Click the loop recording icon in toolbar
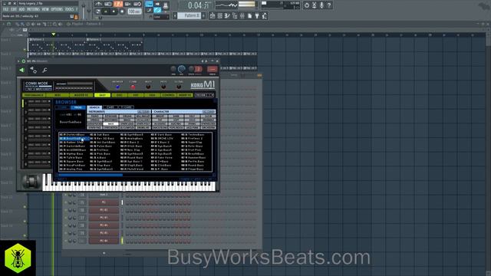This screenshot has height=276, width=491. [137, 4]
